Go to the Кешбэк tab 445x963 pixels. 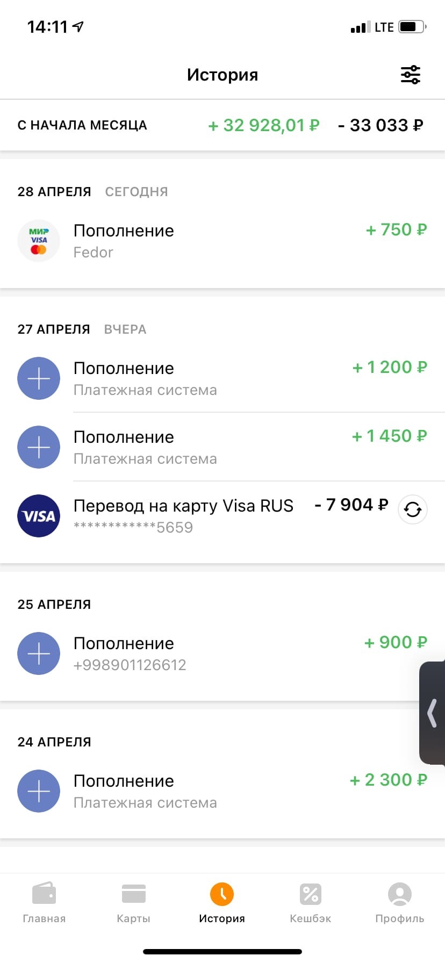tap(311, 903)
